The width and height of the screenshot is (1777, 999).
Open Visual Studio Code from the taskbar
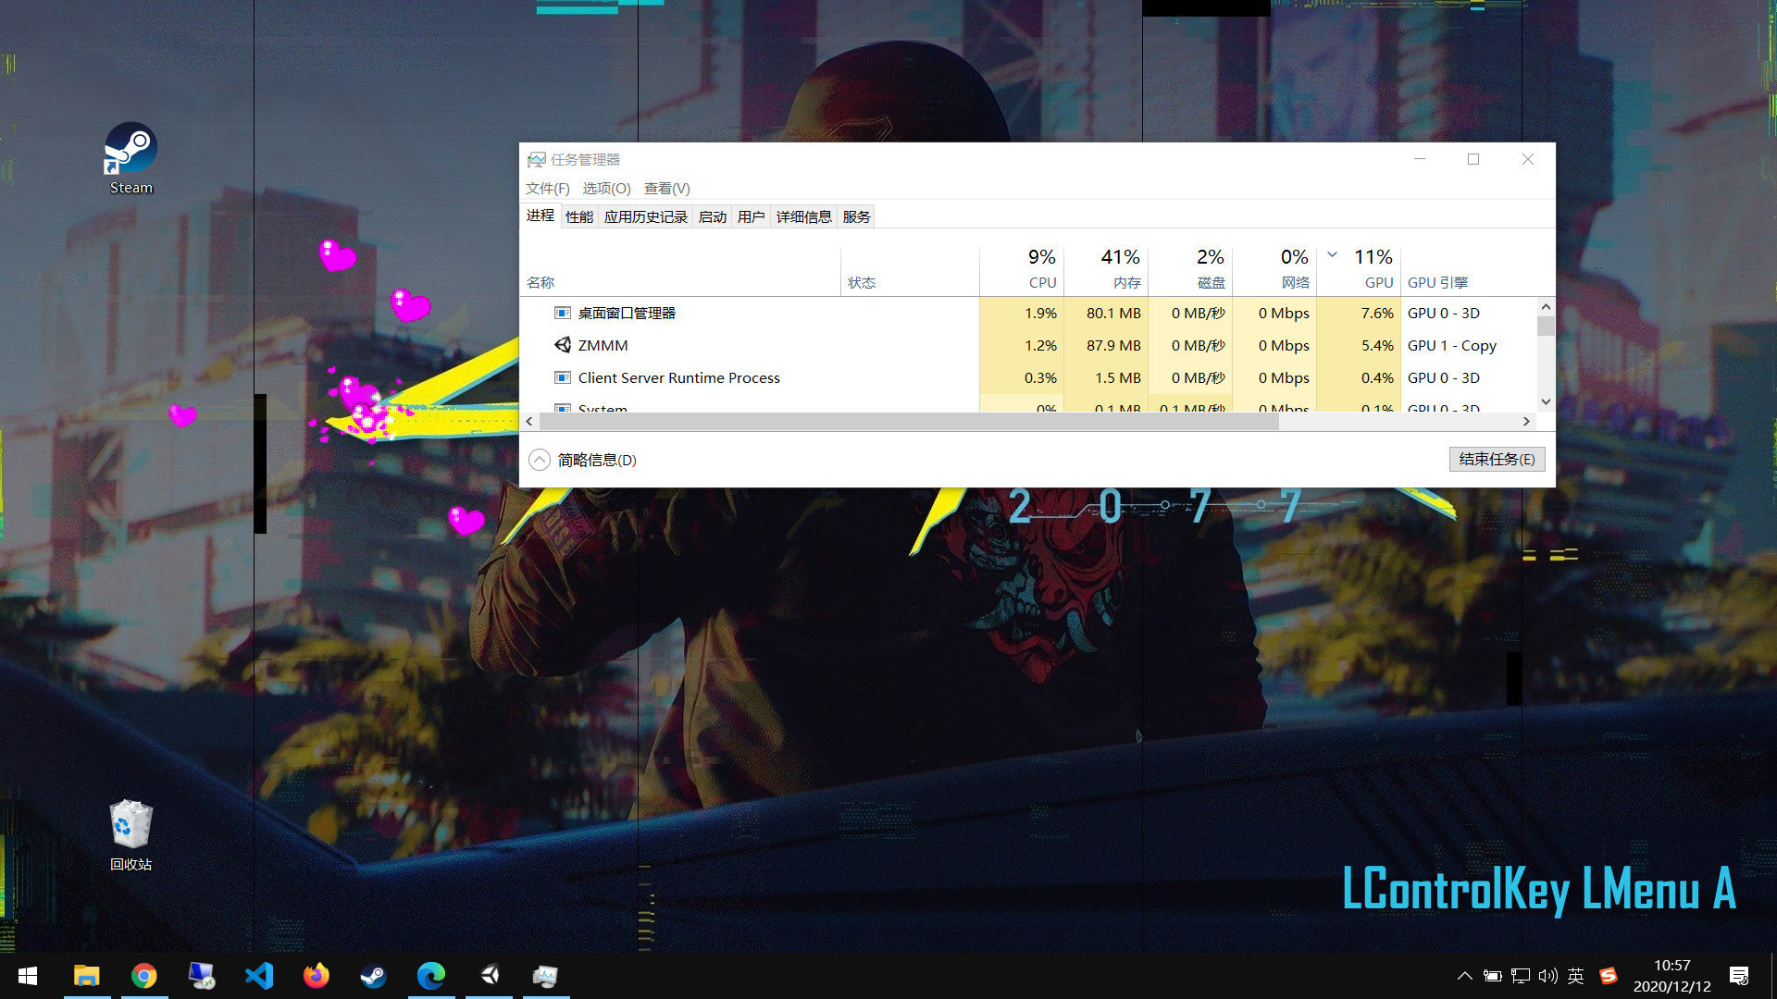tap(259, 976)
